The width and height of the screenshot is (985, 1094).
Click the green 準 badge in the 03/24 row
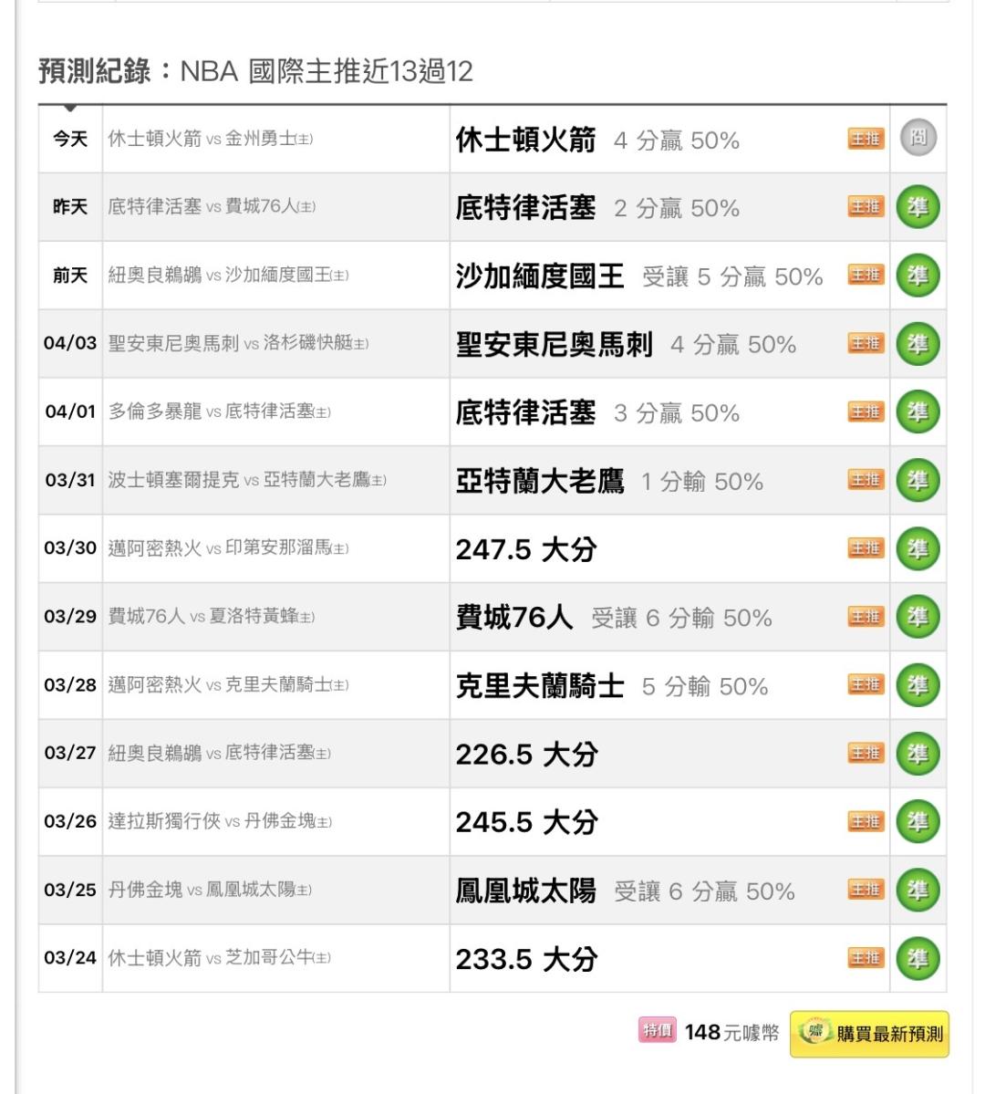tap(918, 958)
